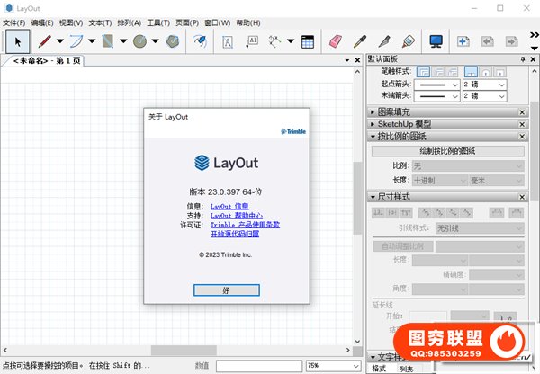Click the Table tool icon
The image size is (540, 374).
tap(307, 40)
